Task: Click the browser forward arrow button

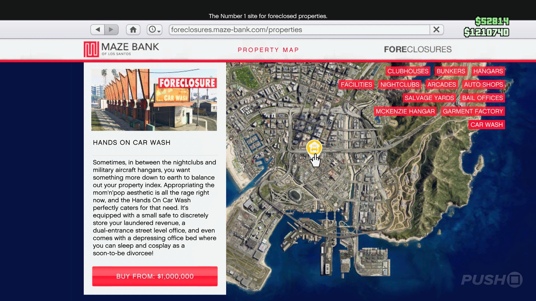Action: (111, 30)
